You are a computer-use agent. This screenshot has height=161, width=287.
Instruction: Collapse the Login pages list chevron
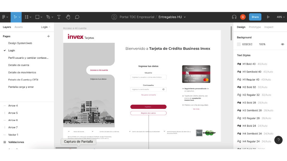(x=49, y=27)
